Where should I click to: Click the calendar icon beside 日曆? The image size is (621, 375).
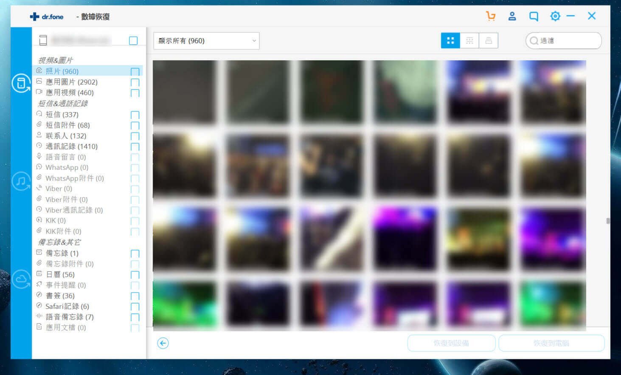[39, 274]
